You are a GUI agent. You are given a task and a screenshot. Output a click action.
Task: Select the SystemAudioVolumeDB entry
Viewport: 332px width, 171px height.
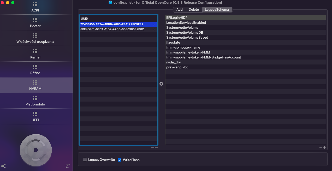point(246,32)
